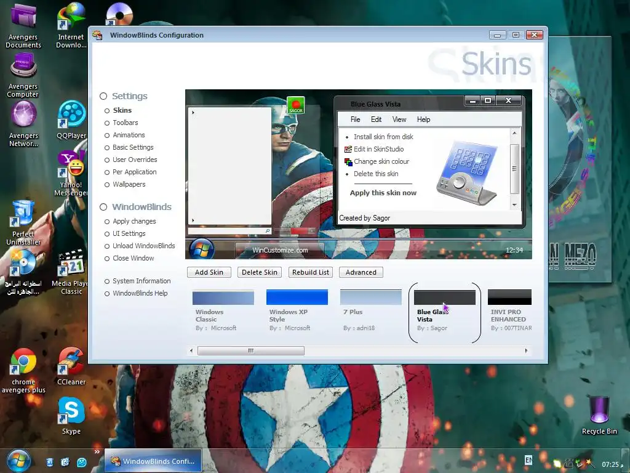Image resolution: width=630 pixels, height=473 pixels.
Task: Click the skin list horizontal scrollbar thumb
Action: 251,350
